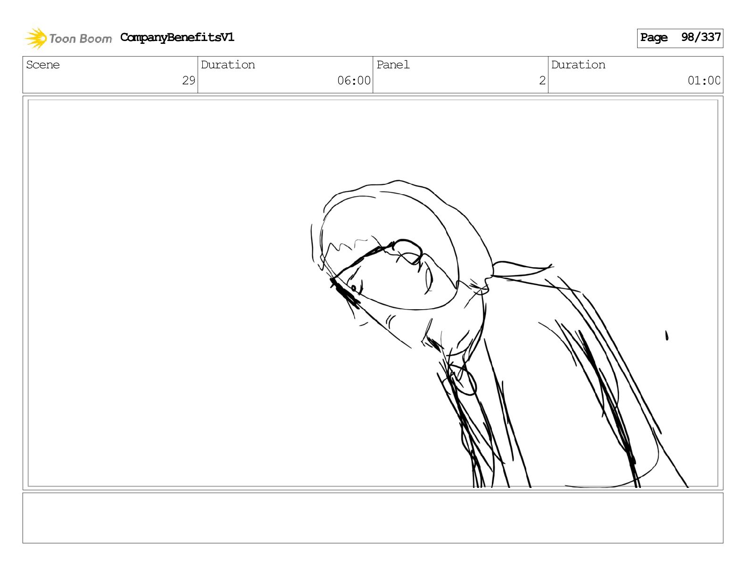Click the Toon Boom logo
Viewport: 747px width, 577px height.
pyautogui.click(x=68, y=38)
